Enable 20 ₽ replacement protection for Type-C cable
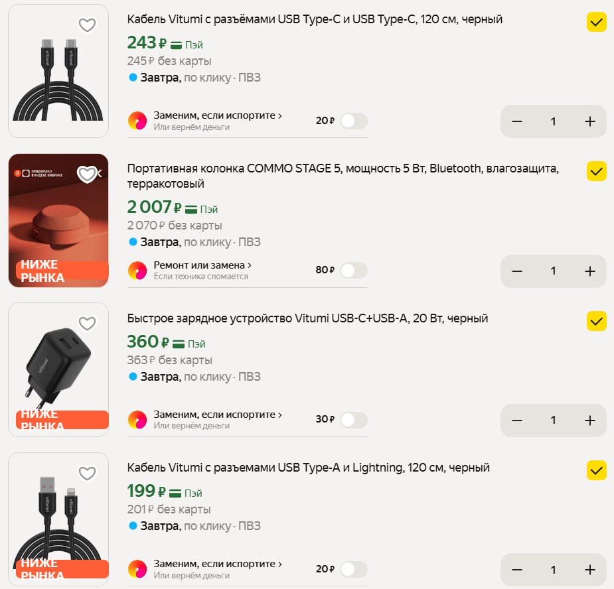Screen dimensions: 614x589 tap(354, 121)
